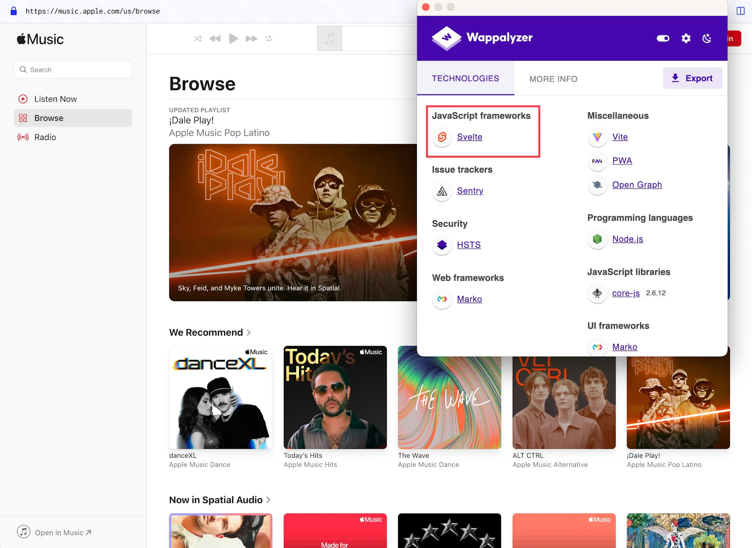Select the TECHNOLOGIES tab
752x548 pixels.
(465, 78)
